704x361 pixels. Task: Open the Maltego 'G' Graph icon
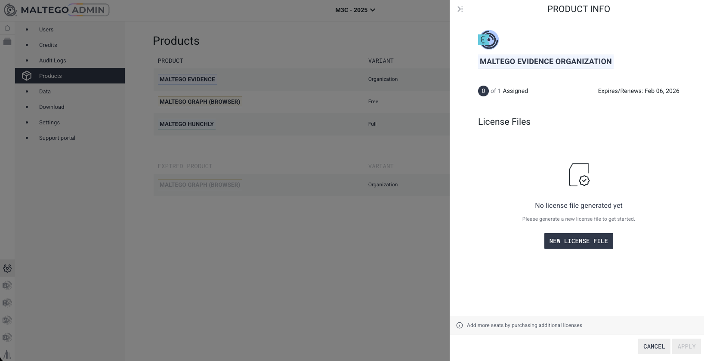tap(7, 337)
